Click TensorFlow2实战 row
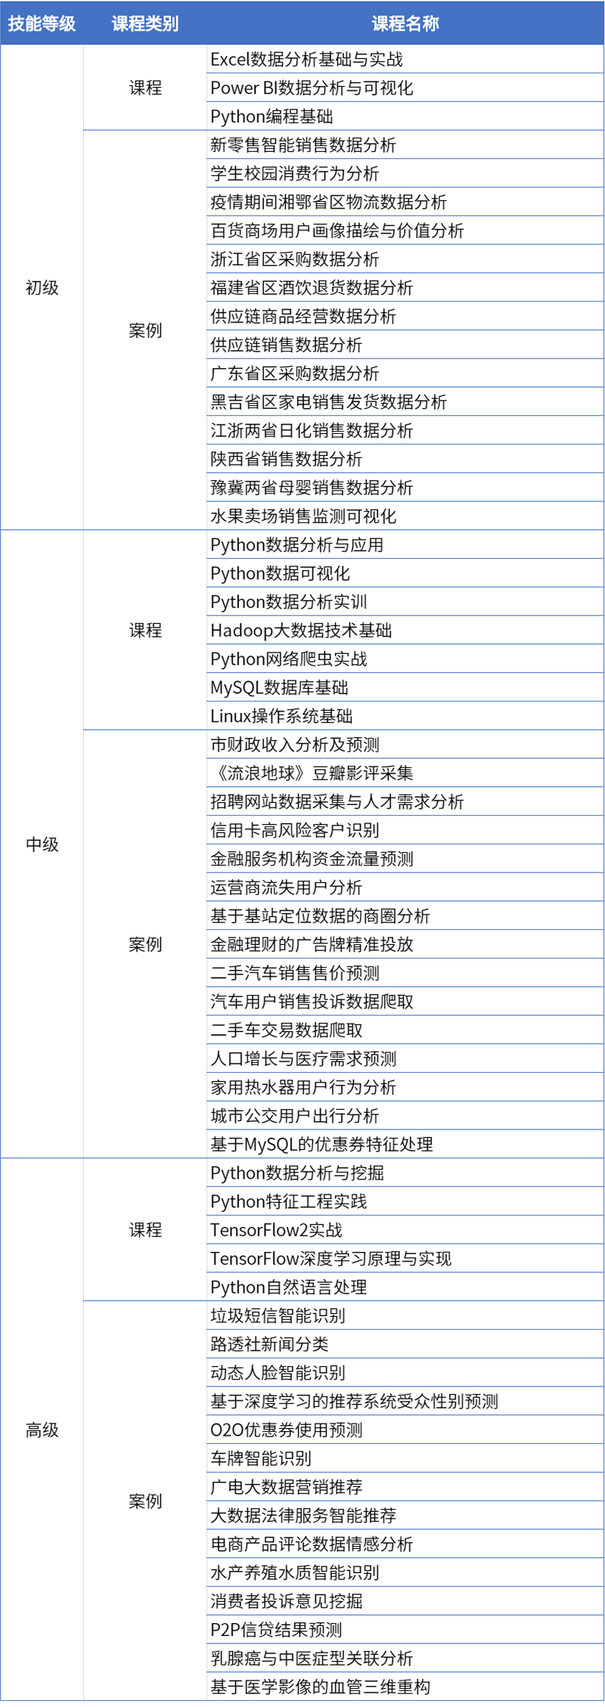Screen dimensions: 605x1707 (405, 1229)
